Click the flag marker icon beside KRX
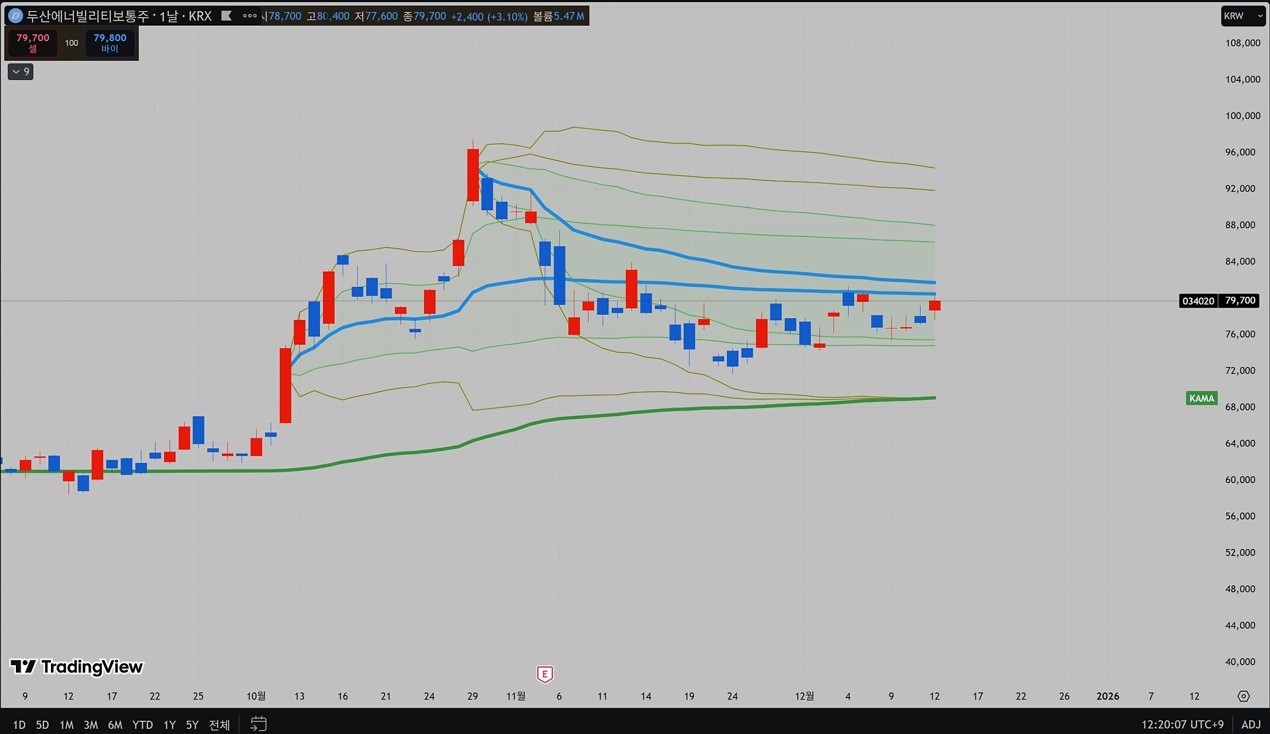This screenshot has height=734, width=1270. click(x=226, y=16)
